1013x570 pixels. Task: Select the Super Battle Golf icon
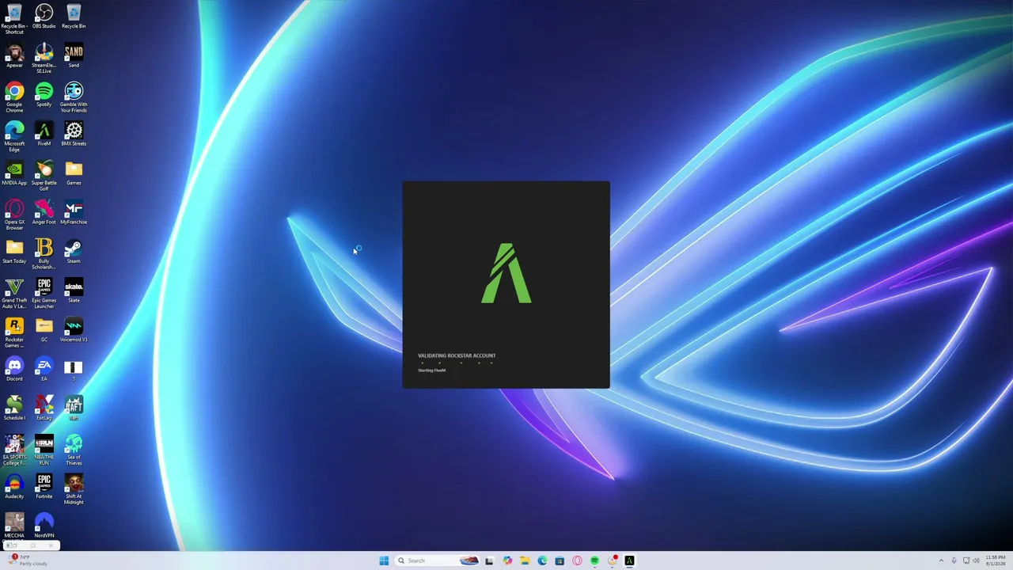click(x=44, y=176)
